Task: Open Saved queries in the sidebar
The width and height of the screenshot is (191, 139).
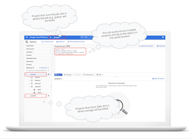Action: [x=30, y=49]
